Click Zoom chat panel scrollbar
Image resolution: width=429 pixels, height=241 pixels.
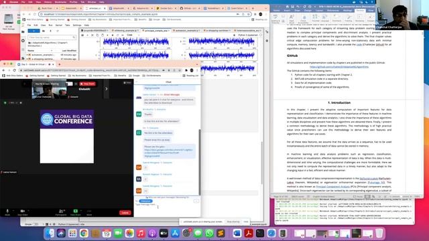coord(200,162)
